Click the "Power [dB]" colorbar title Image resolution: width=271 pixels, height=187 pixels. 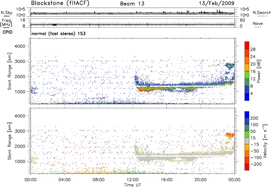pyautogui.click(x=258, y=71)
